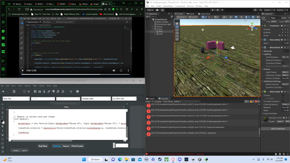Toggle Collapse in Unity console
Screen dimensions: 290x163
[158, 101]
